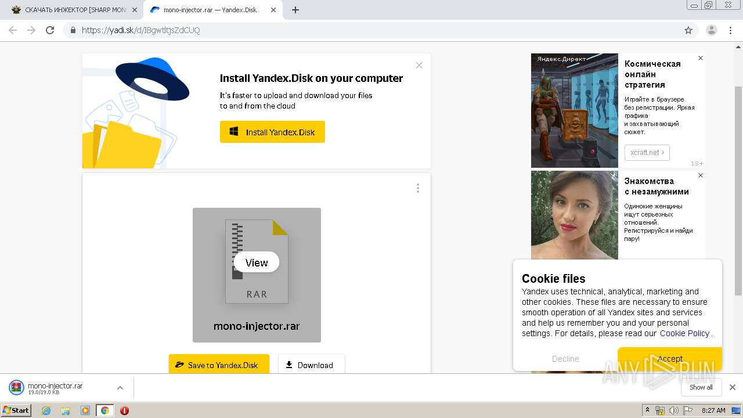Open a new tab with plus
The height and width of the screenshot is (418, 743).
(x=295, y=10)
